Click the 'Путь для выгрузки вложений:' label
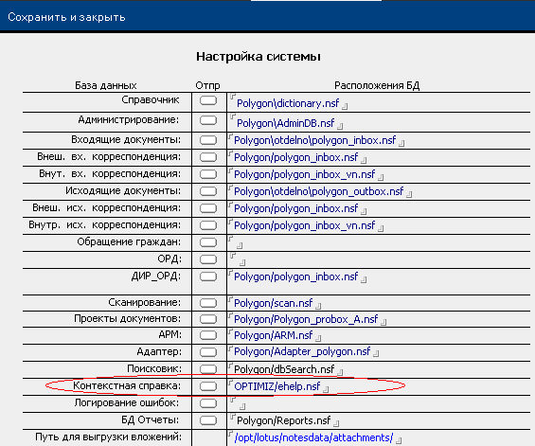This screenshot has height=446, width=535. (x=108, y=437)
